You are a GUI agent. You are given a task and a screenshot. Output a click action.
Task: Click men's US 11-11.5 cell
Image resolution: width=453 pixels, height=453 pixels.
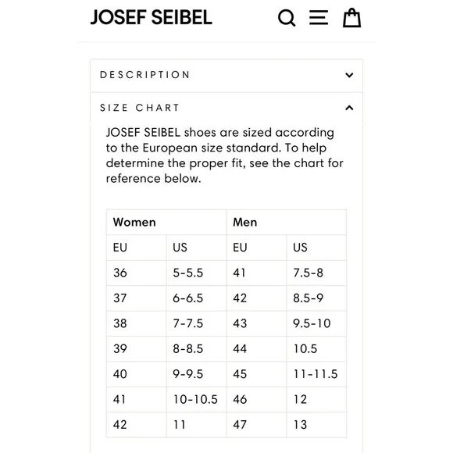(x=316, y=374)
